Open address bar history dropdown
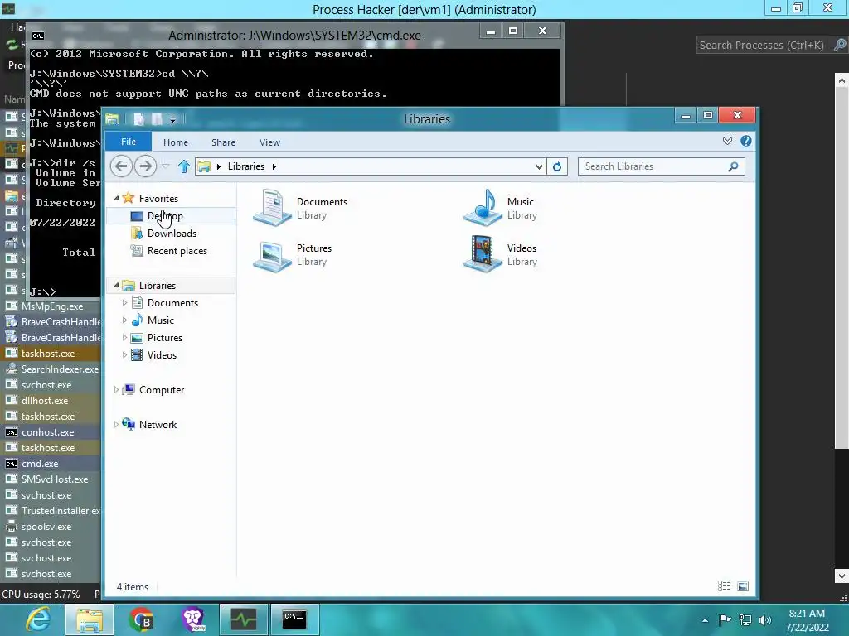849x636 pixels. pos(539,166)
